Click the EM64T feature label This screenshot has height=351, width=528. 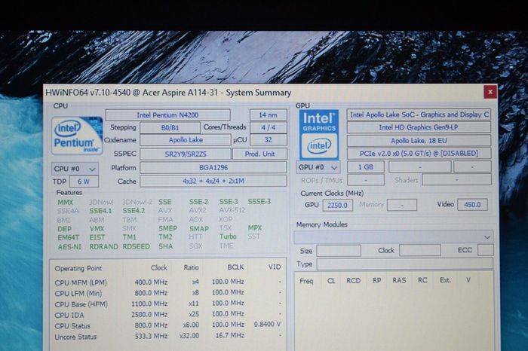coord(69,237)
